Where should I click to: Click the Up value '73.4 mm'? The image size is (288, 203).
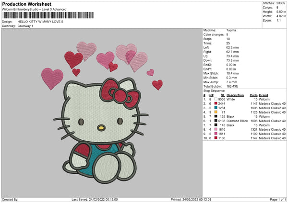tap(232, 56)
